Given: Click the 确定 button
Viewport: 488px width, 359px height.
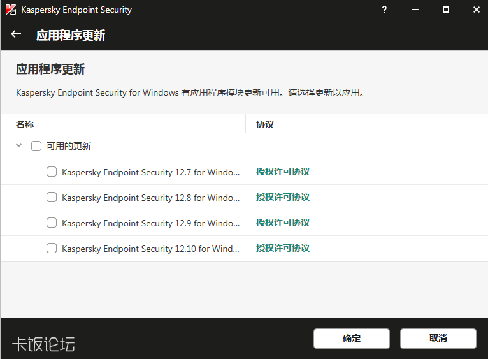Looking at the screenshot, I should [351, 339].
